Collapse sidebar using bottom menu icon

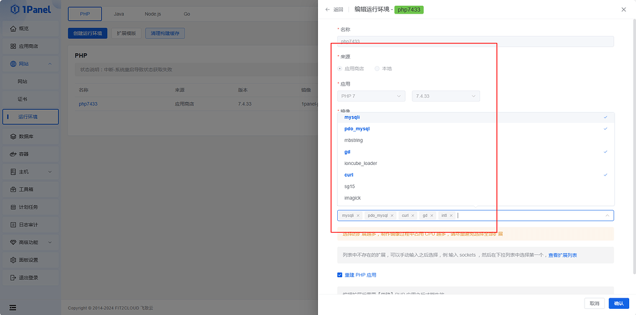(12, 308)
